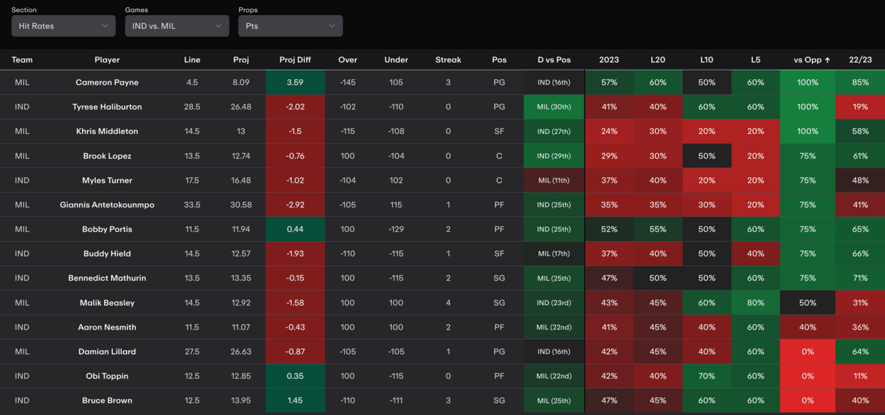
Task: Select player Malik Beasley
Action: click(107, 303)
